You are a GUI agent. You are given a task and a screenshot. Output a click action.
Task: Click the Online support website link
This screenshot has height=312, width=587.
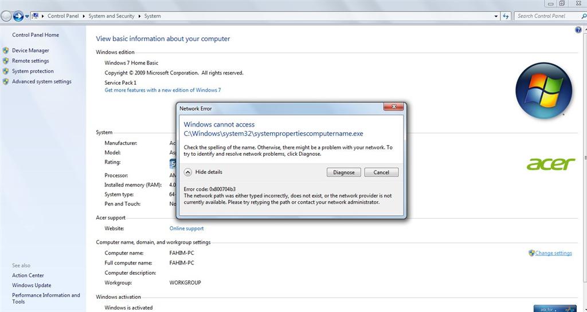click(x=186, y=228)
